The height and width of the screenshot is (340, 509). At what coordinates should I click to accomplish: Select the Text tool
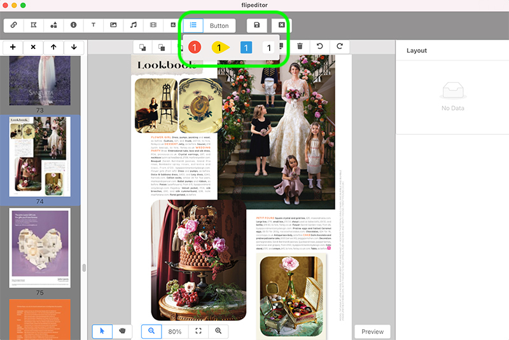94,25
